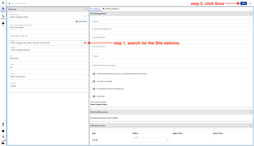
Task: Click the Zip code field
Action: (48, 86)
